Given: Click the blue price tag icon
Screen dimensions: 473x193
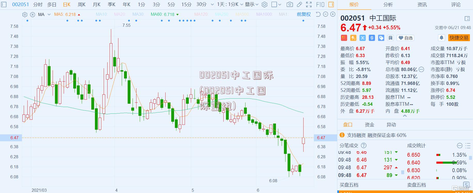Looking at the screenshot, I should [x=381, y=38].
